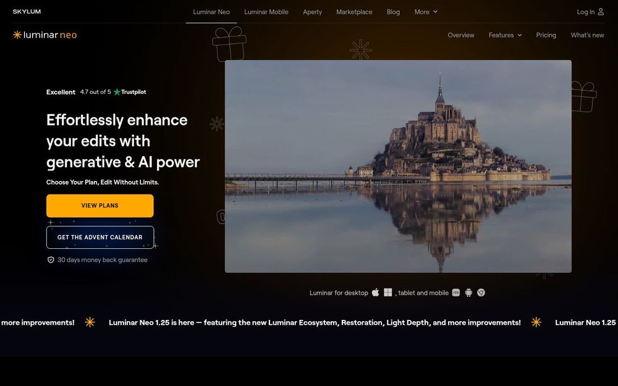Image resolution: width=618 pixels, height=386 pixels.
Task: Click the View Plans button
Action: (x=99, y=206)
